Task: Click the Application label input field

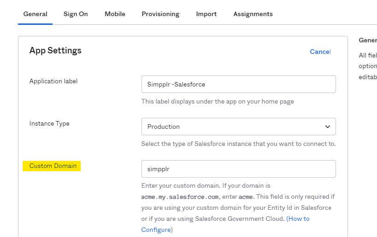Action: [239, 84]
